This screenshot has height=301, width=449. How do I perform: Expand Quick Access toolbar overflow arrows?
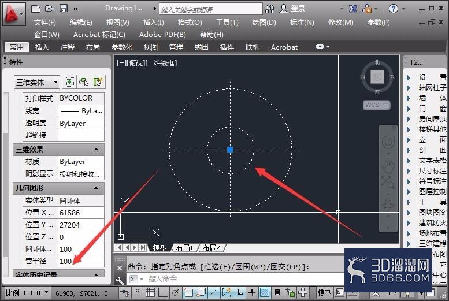click(76, 9)
